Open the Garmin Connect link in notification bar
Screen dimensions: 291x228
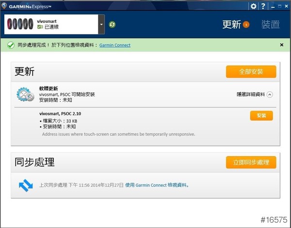(115, 45)
